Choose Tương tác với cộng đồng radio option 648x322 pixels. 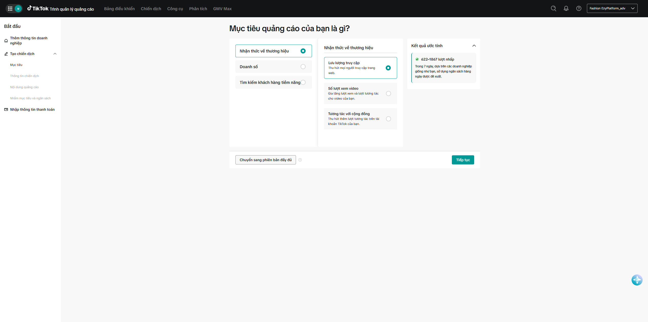click(x=388, y=119)
